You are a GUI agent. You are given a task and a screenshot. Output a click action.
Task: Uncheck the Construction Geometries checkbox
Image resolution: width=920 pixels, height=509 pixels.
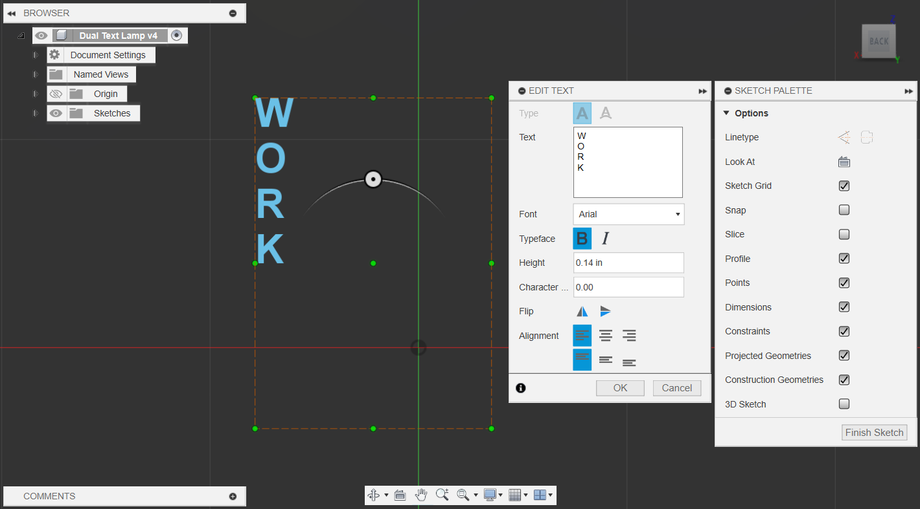click(x=844, y=380)
